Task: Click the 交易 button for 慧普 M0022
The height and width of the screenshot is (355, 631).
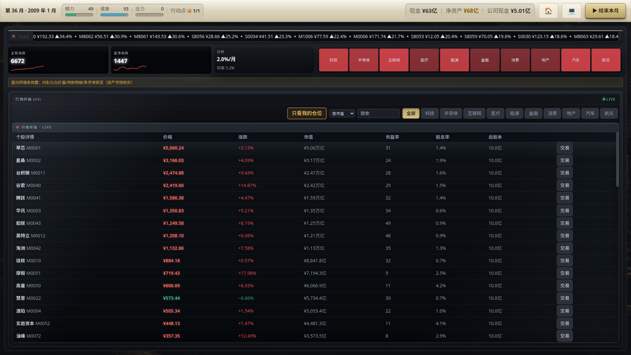Action: [565, 298]
